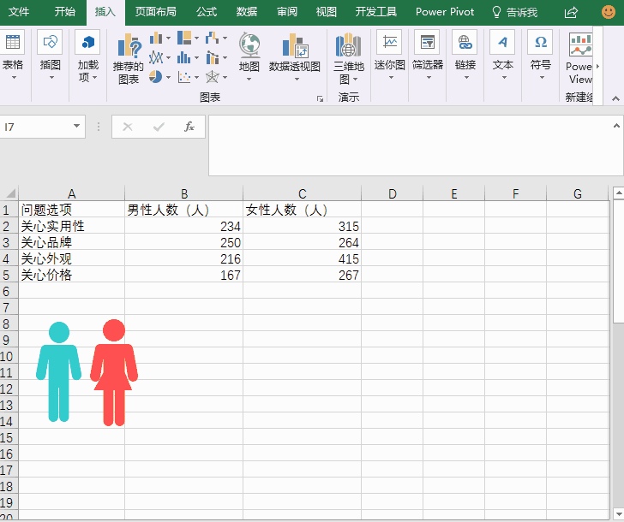Expand the column chart dropdown arrow
The width and height of the screenshot is (624, 522).
click(168, 39)
